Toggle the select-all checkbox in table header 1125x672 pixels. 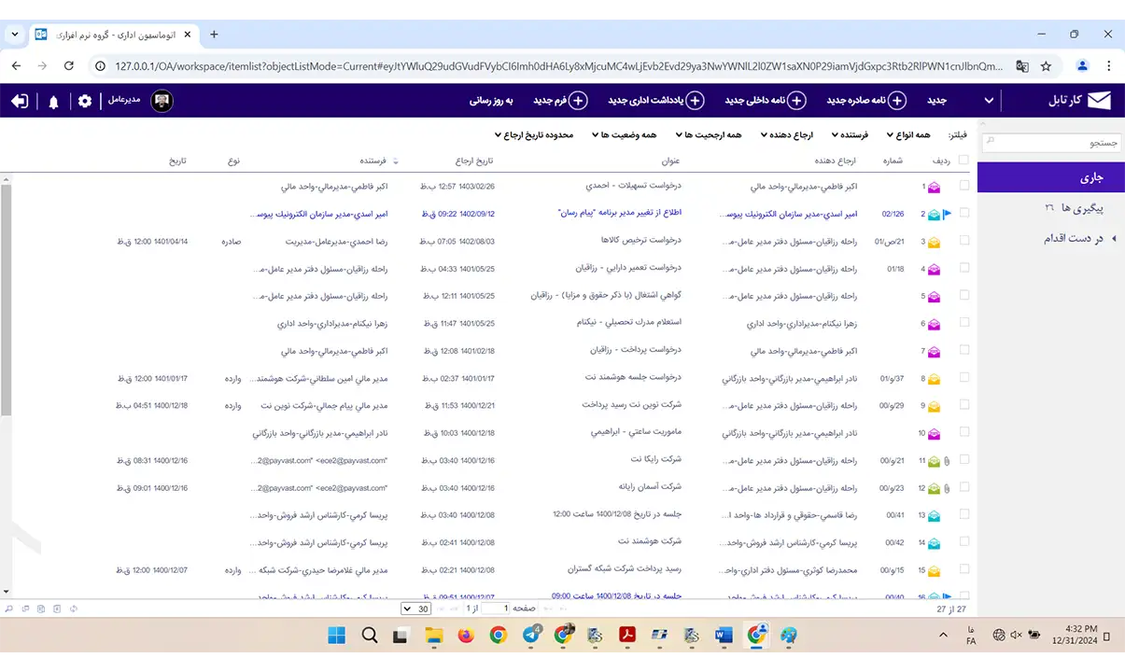(x=963, y=161)
